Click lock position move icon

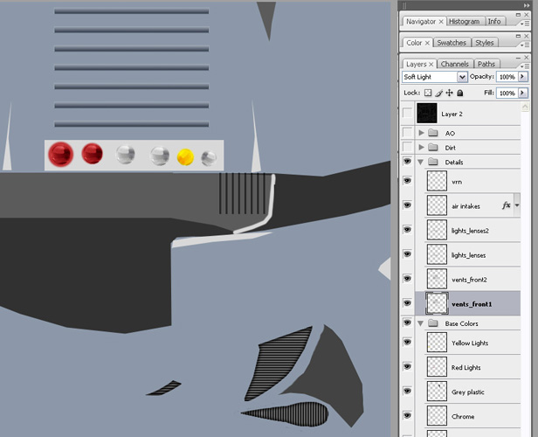click(450, 93)
